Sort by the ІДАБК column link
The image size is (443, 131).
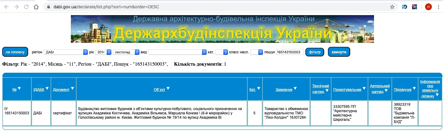39,90
